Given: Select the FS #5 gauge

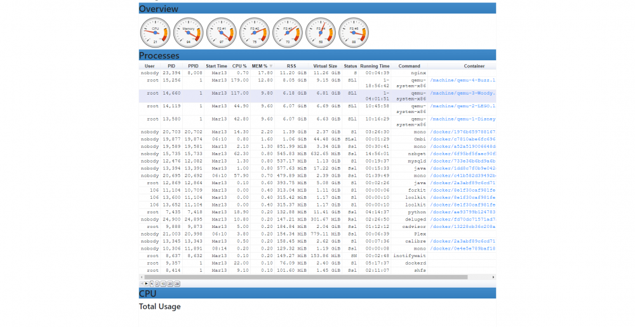Looking at the screenshot, I should pyautogui.click(x=354, y=32).
